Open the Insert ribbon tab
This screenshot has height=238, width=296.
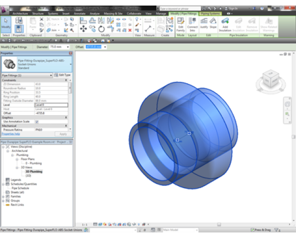tap(66, 14)
